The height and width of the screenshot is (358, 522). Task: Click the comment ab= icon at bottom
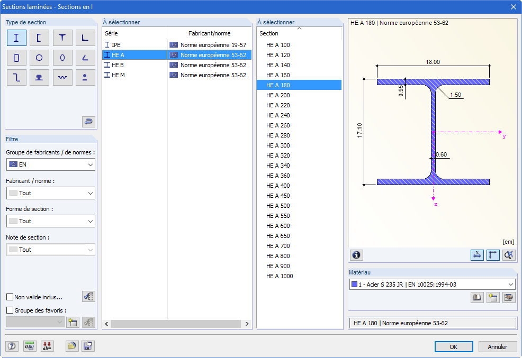tap(47, 346)
